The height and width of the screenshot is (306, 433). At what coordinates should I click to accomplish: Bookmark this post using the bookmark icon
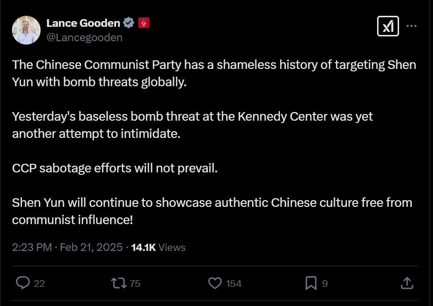(x=311, y=283)
